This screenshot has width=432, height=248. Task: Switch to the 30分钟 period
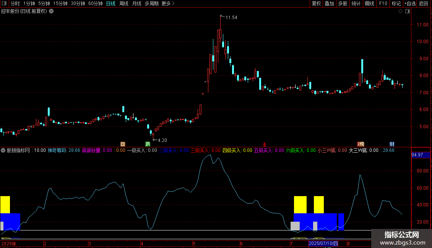point(78,3)
